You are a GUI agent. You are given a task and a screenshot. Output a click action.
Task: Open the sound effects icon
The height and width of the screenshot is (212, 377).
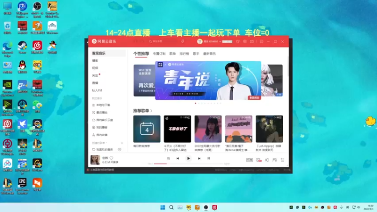[x=259, y=160]
